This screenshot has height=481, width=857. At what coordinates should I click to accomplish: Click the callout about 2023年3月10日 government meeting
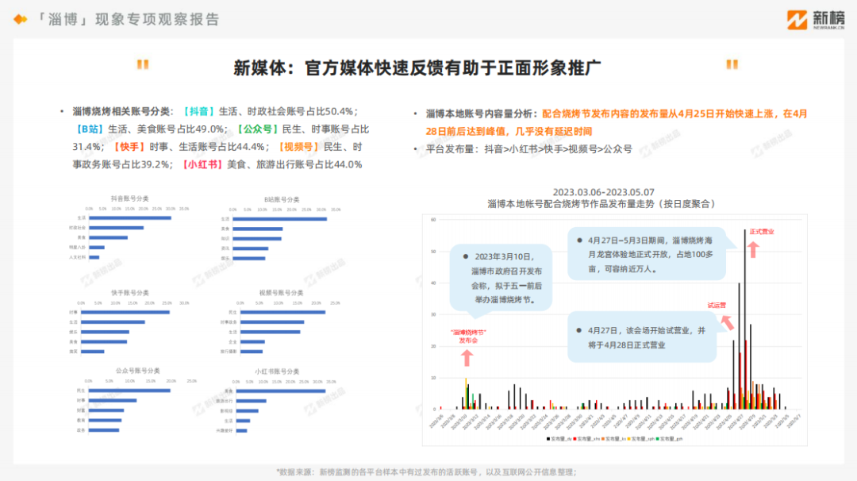(501, 279)
